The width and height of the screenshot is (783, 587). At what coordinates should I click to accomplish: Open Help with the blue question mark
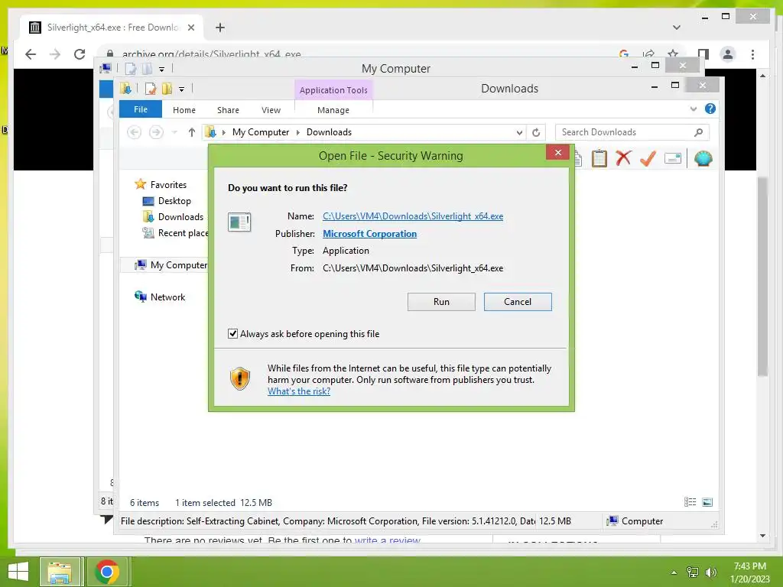[x=710, y=109]
